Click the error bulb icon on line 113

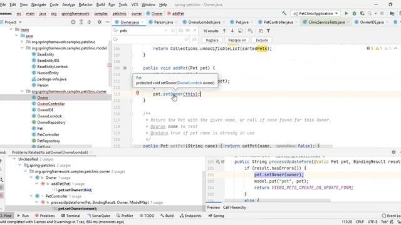(x=138, y=93)
